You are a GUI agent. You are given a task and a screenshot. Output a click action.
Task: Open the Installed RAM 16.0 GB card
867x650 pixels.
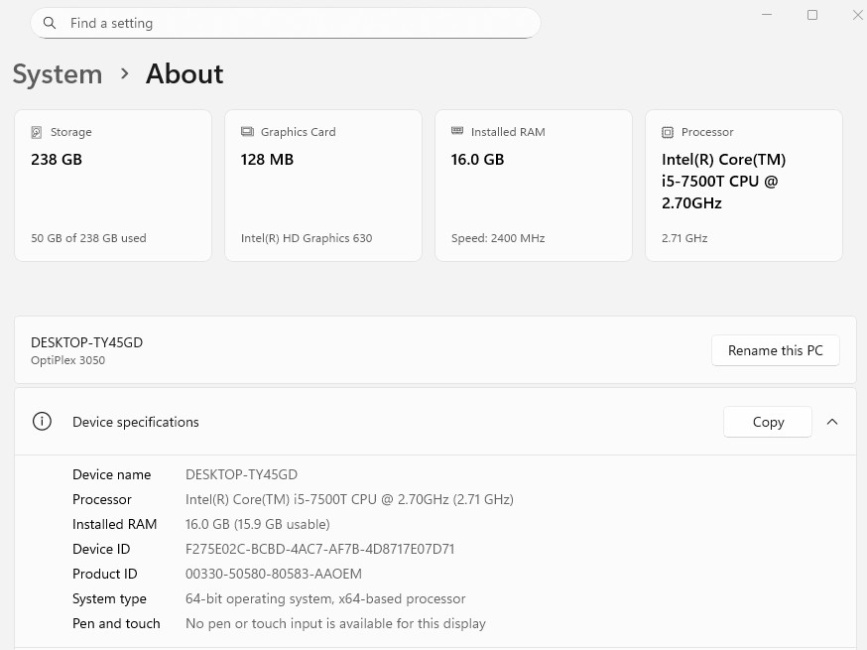pyautogui.click(x=534, y=186)
